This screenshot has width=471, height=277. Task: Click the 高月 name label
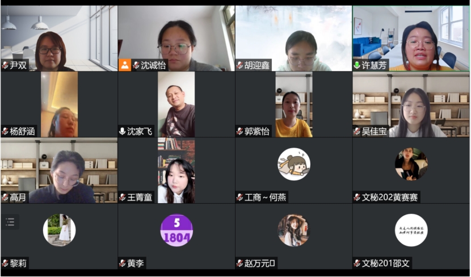[18, 198]
